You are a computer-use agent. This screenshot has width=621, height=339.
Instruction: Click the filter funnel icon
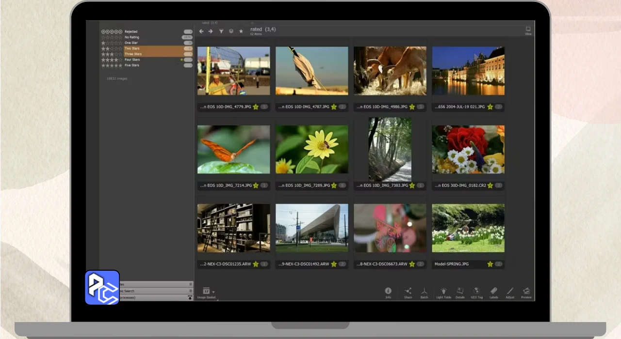(221, 31)
